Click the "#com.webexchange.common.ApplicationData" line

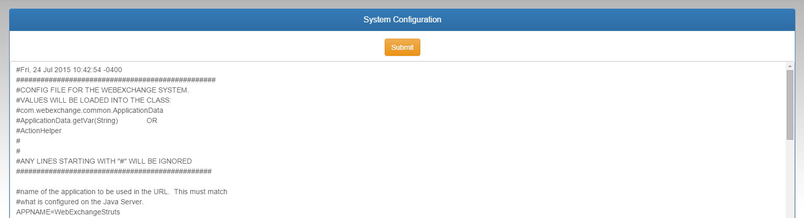[90, 110]
